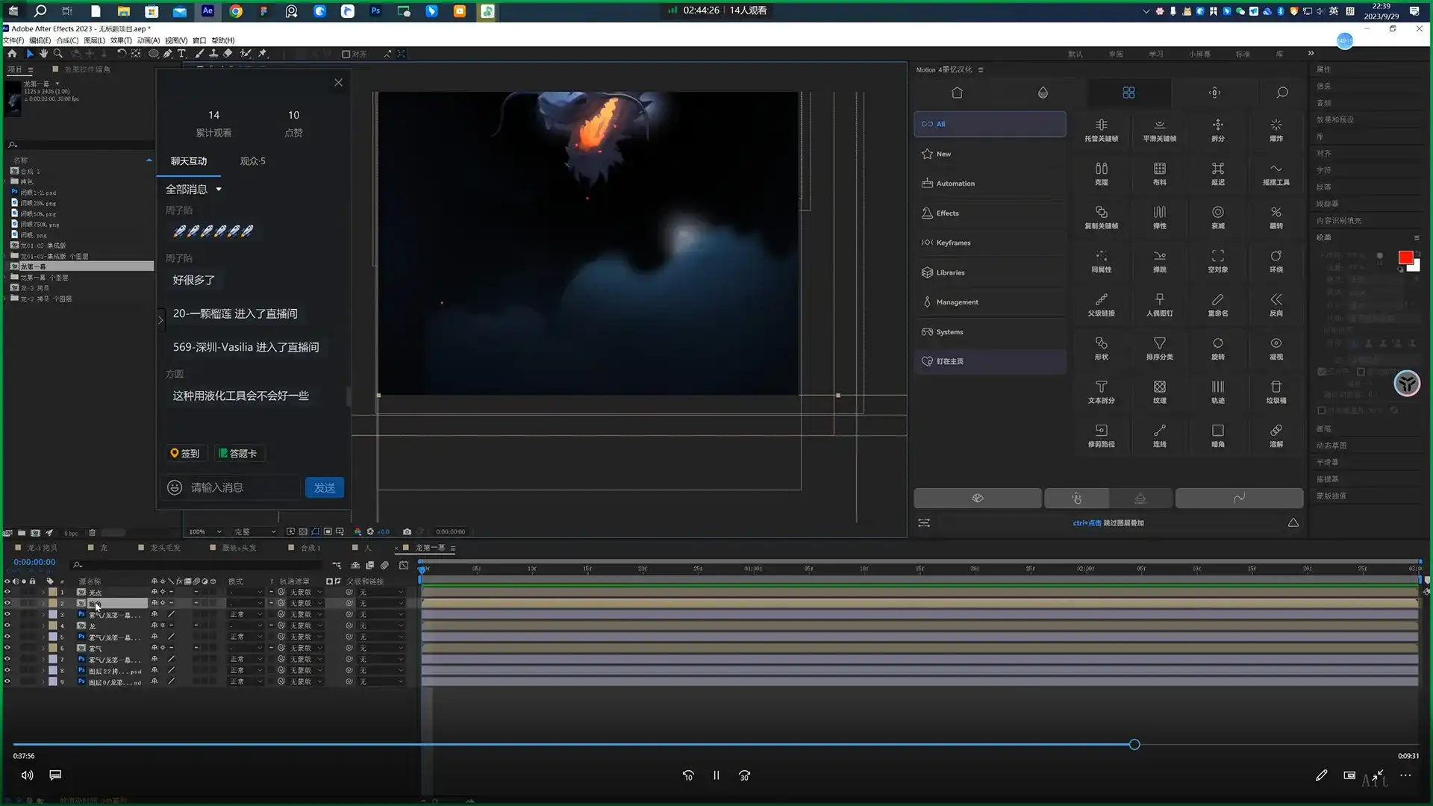Select the Pen tool in toolbar
This screenshot has width=1433, height=806.
click(x=168, y=54)
